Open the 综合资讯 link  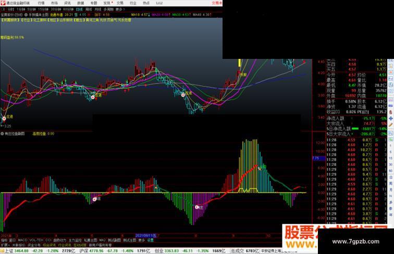(x=49, y=245)
